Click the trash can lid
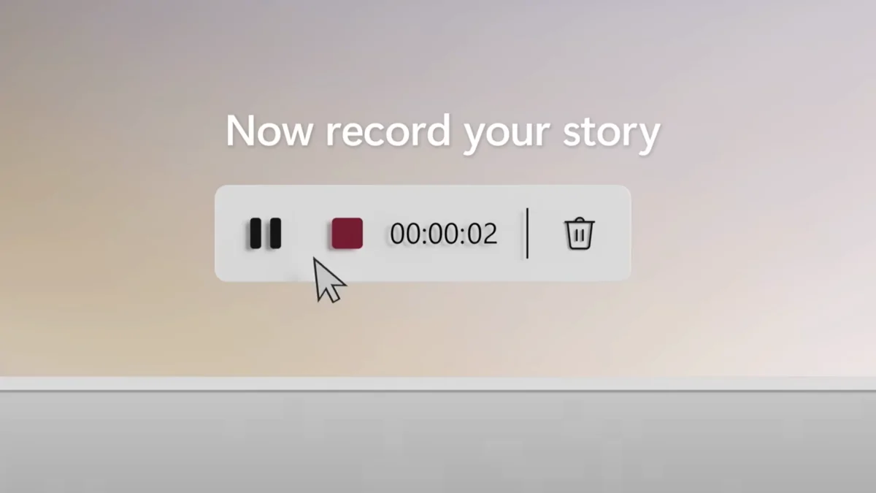876x493 pixels. tap(580, 221)
